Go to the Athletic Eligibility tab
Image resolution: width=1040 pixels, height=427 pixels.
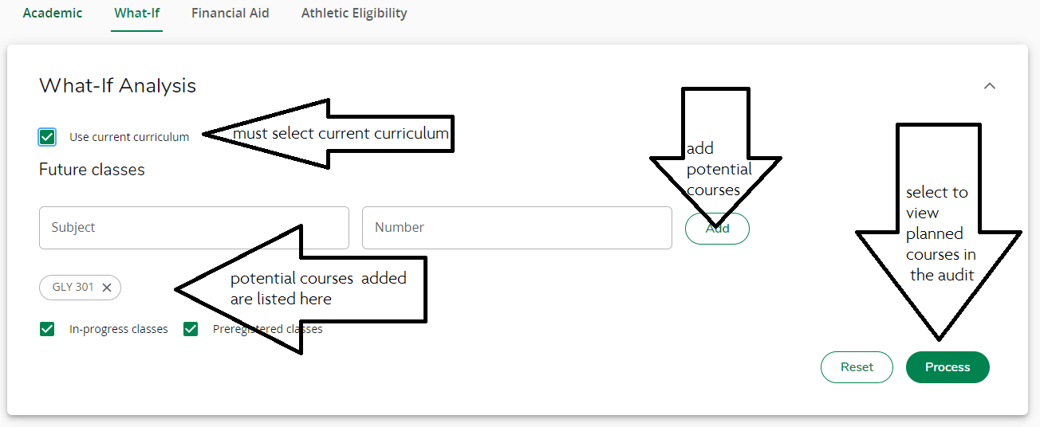tap(354, 14)
